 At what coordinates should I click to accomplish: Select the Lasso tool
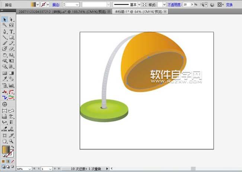click(x=11, y=25)
